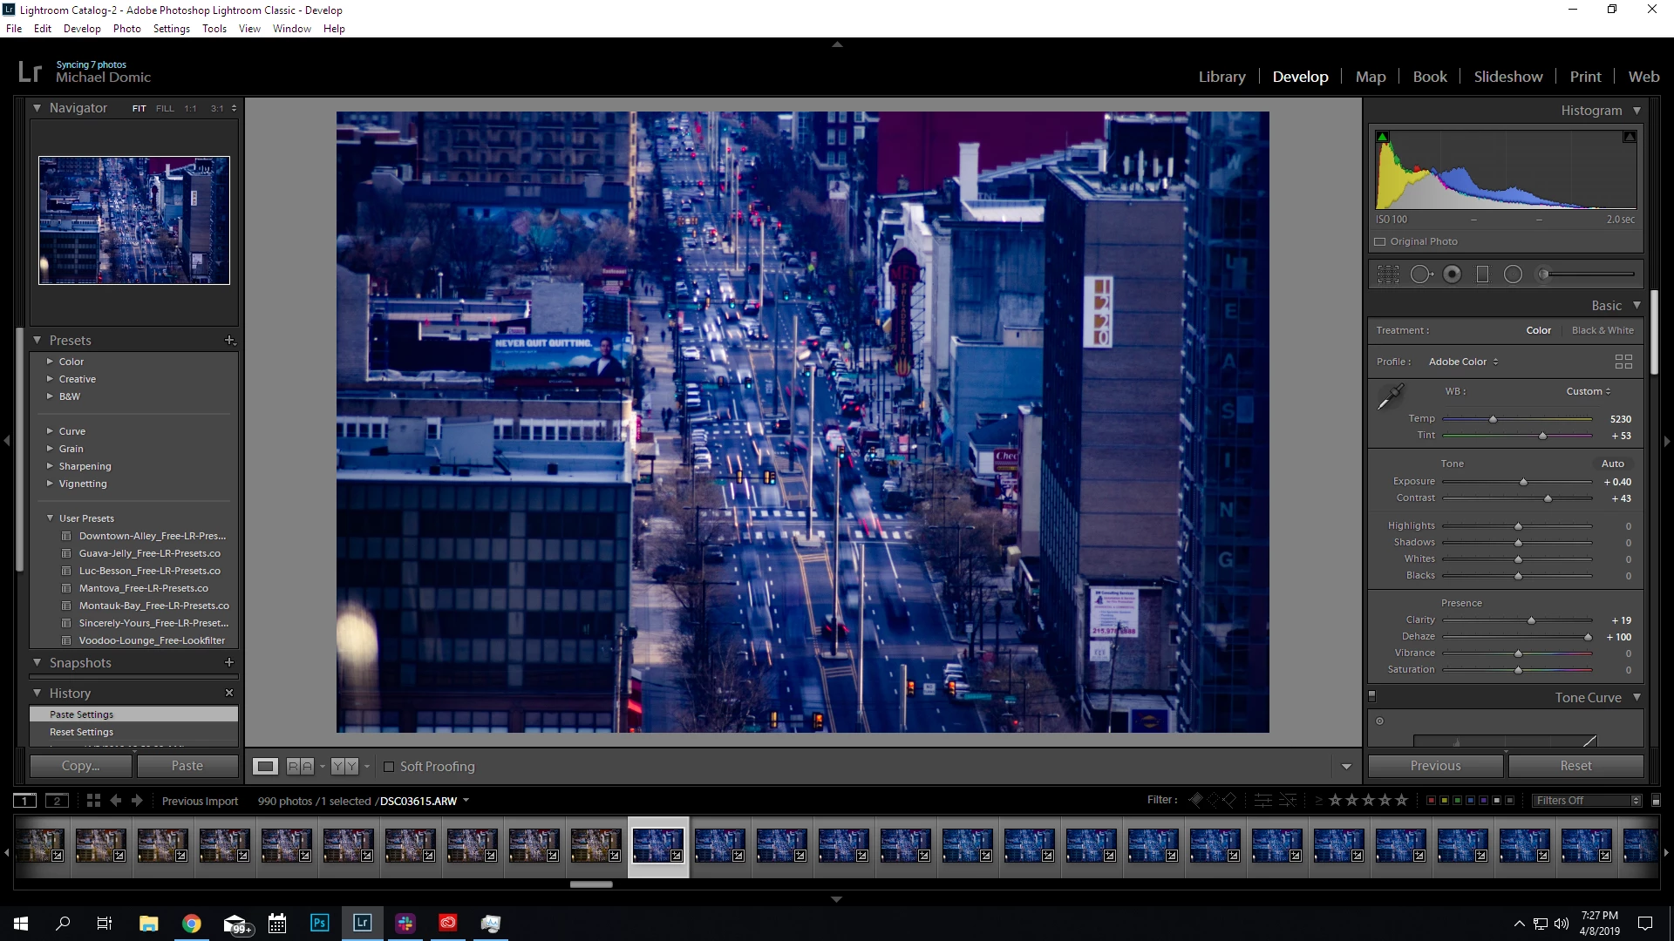Click the Reset button
Viewport: 1674px width, 941px height.
click(1575, 766)
